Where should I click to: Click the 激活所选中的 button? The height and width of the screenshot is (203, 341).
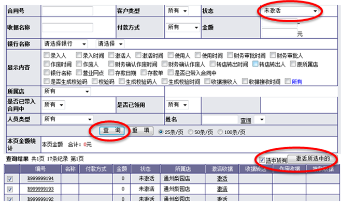(312, 159)
